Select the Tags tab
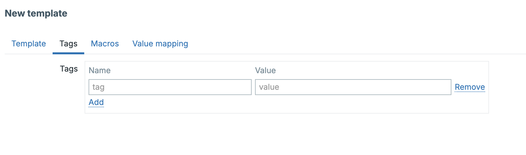This screenshot has height=155, width=526. [68, 44]
